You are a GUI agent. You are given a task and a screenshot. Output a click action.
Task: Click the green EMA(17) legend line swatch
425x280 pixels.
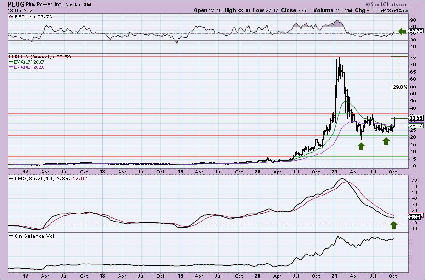click(x=11, y=62)
